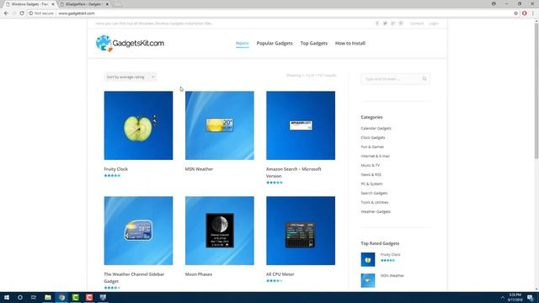Open the Google Plus social icon in header
This screenshot has width=539, height=303.
[393, 24]
